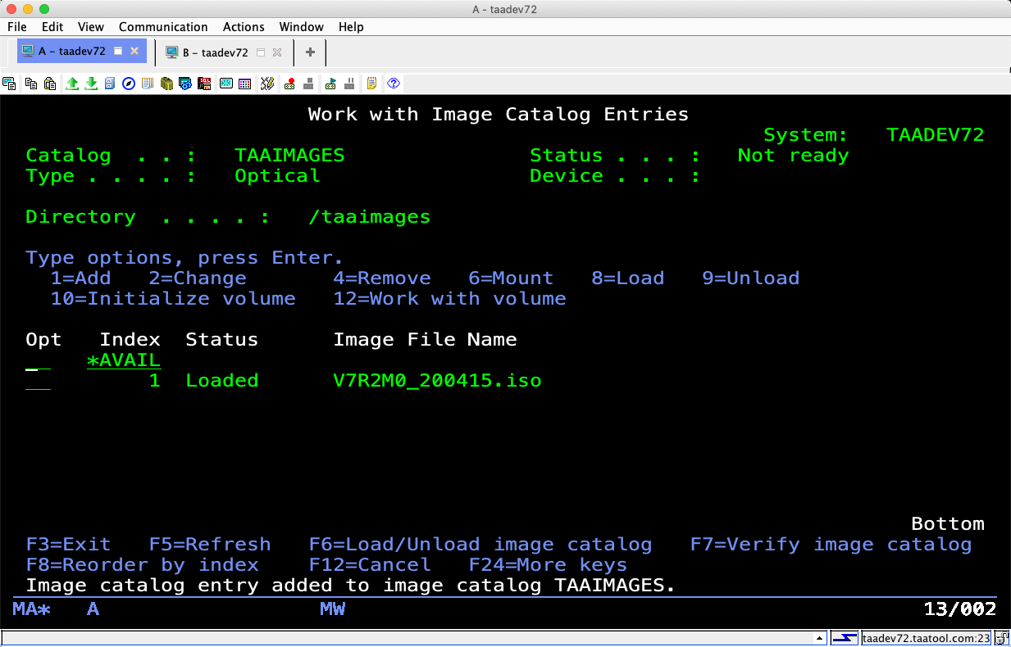Close the A - taadev72 session tab
The width and height of the screenshot is (1011, 647).
click(134, 51)
